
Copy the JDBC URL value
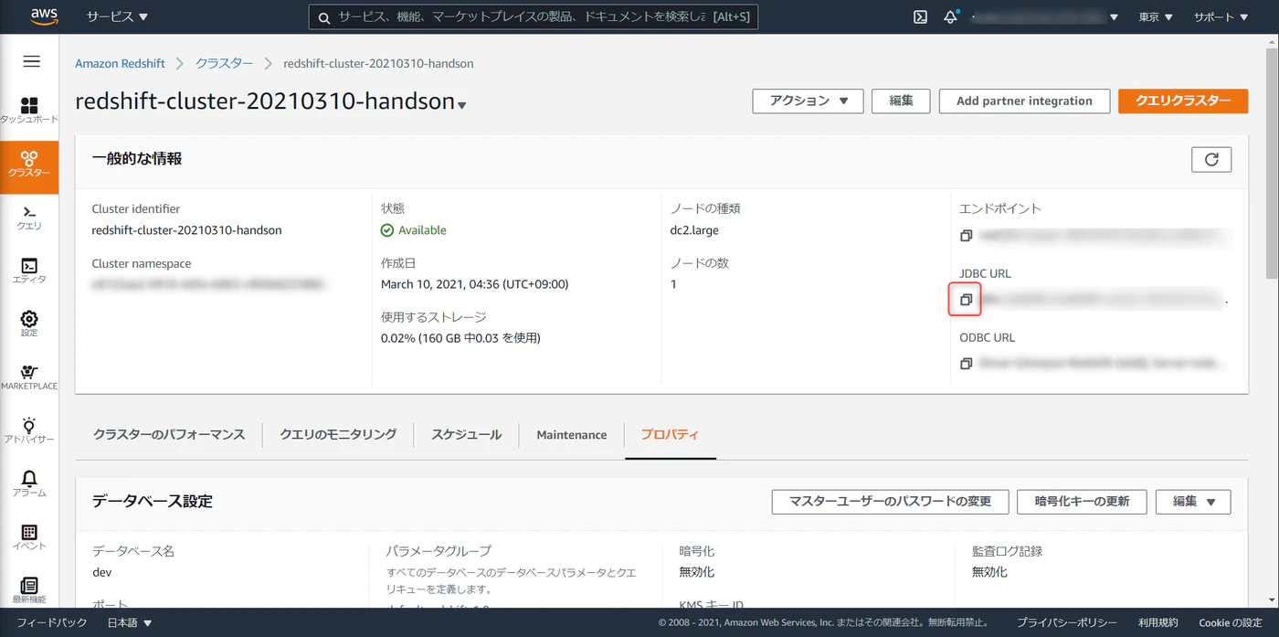(x=966, y=300)
